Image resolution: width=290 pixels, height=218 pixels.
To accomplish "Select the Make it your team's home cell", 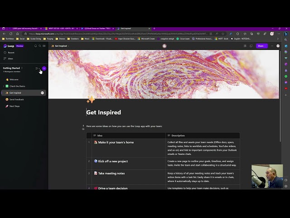I will pos(129,148).
